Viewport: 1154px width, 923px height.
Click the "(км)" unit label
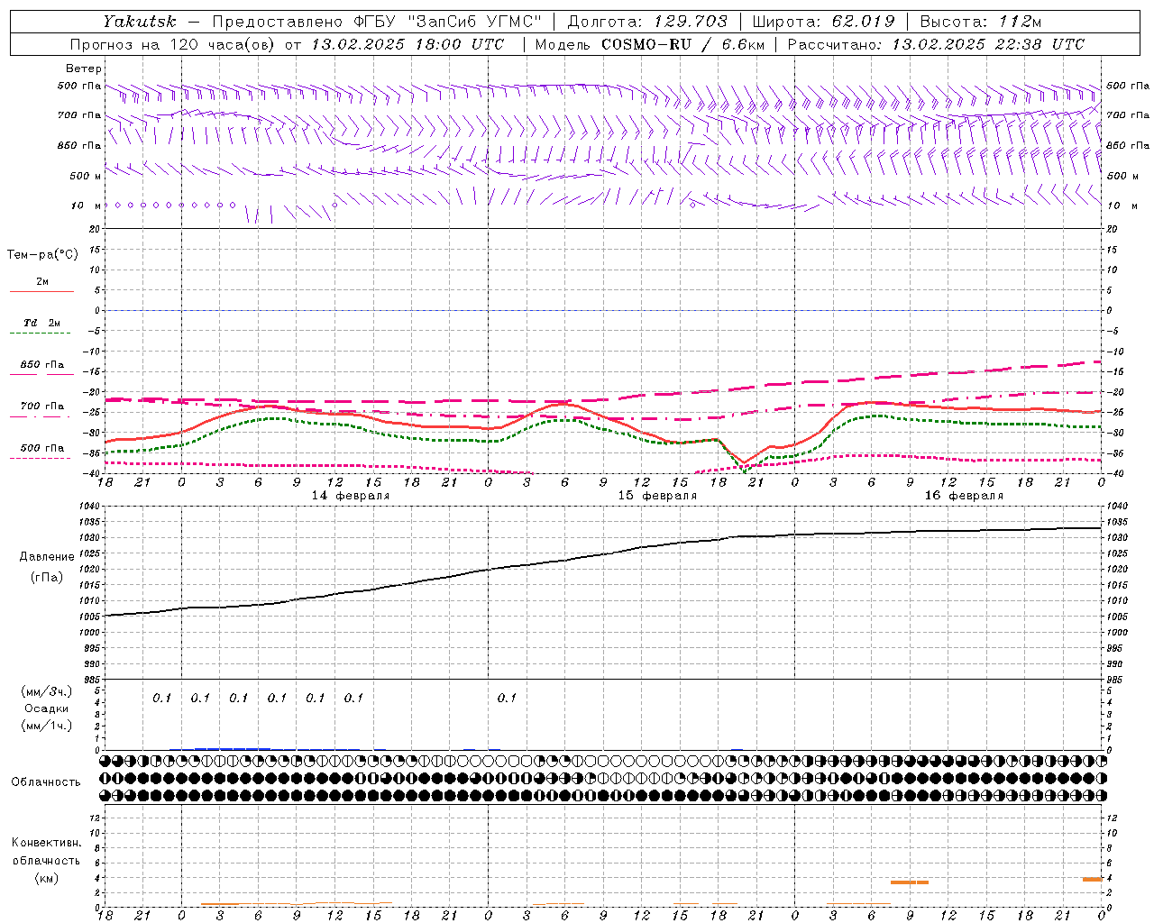click(47, 878)
